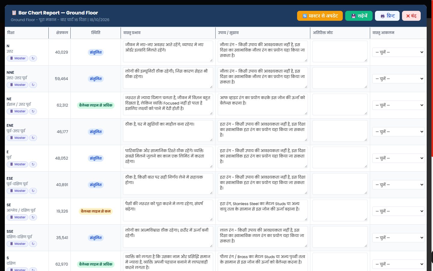Click the refresh icon in the ESE row

(x=33, y=191)
